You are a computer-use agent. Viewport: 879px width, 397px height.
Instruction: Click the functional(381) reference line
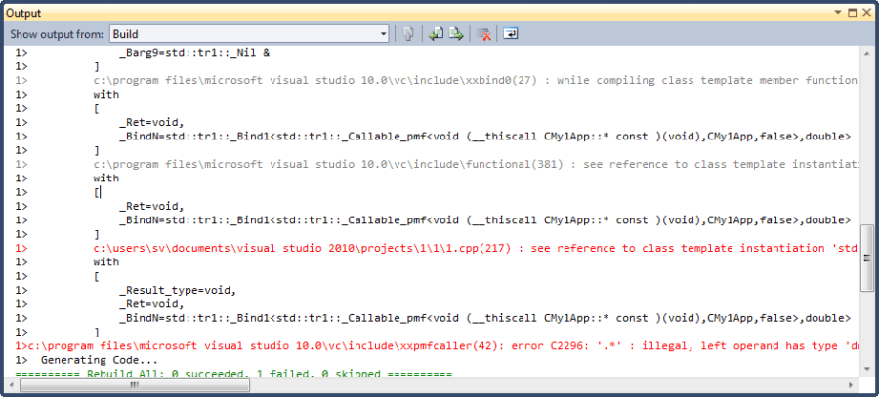438,164
